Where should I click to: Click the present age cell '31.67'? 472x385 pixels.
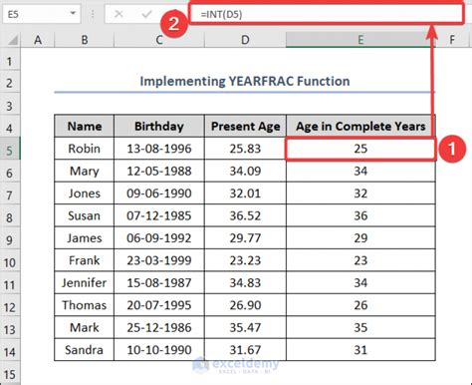click(245, 350)
